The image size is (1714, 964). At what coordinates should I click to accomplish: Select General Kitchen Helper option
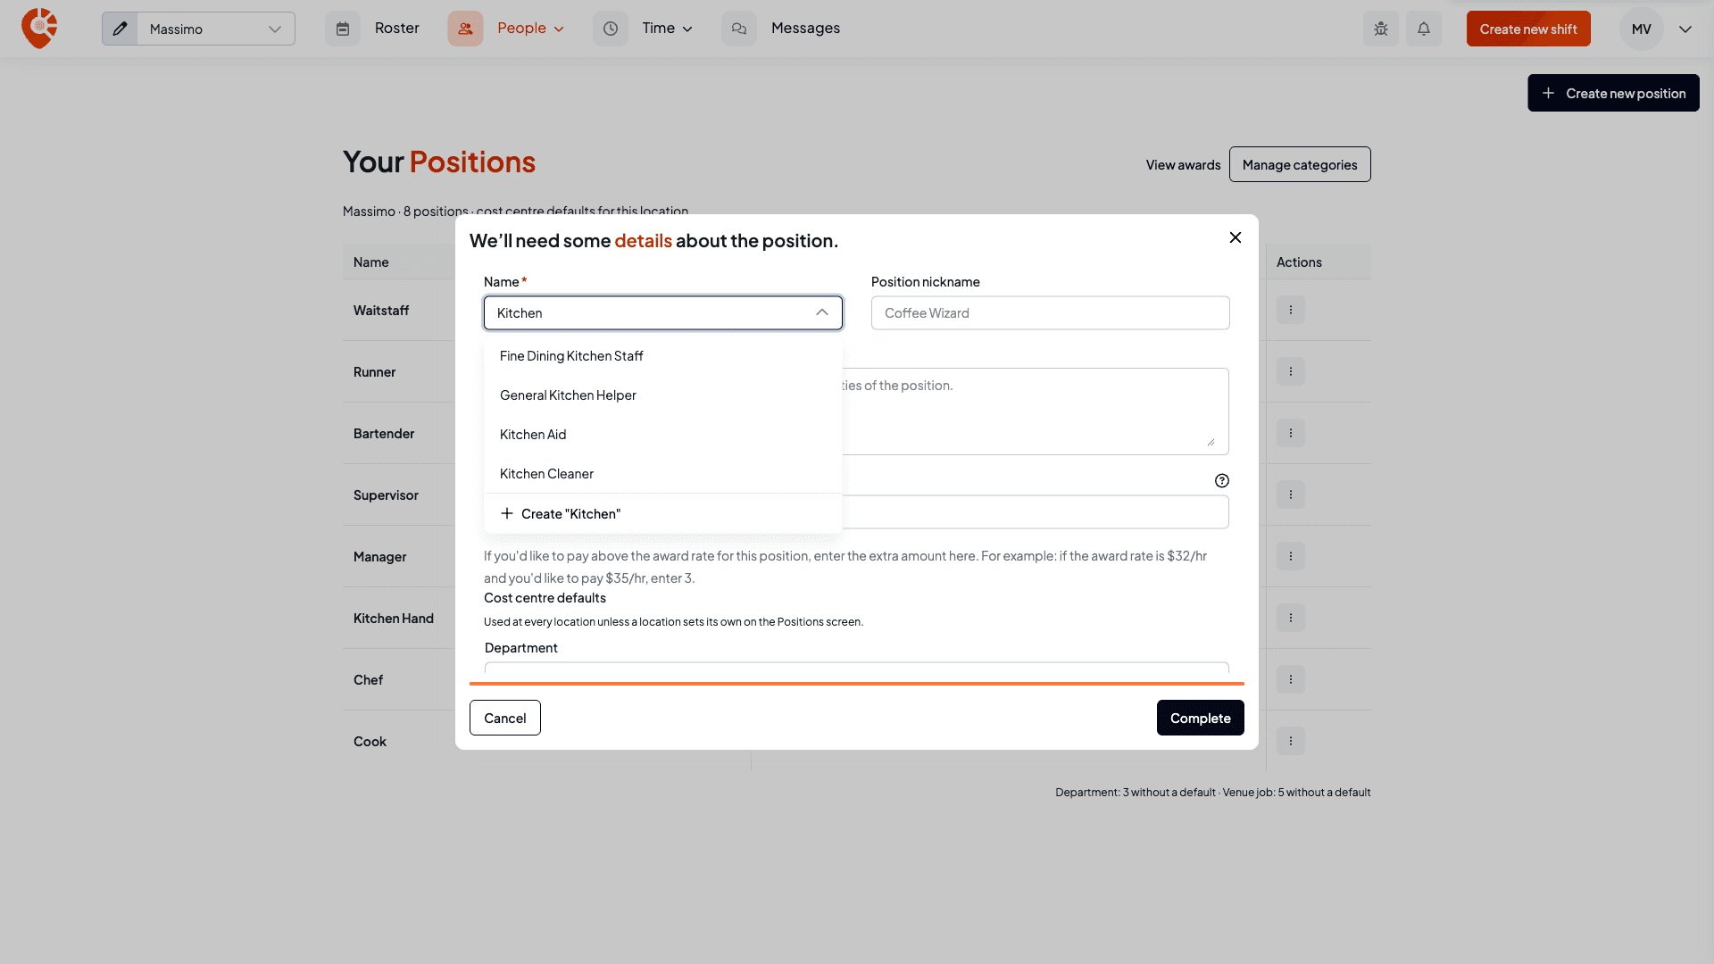pyautogui.click(x=663, y=395)
